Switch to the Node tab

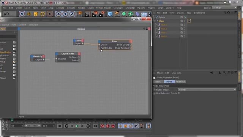pyautogui.click(x=169, y=81)
